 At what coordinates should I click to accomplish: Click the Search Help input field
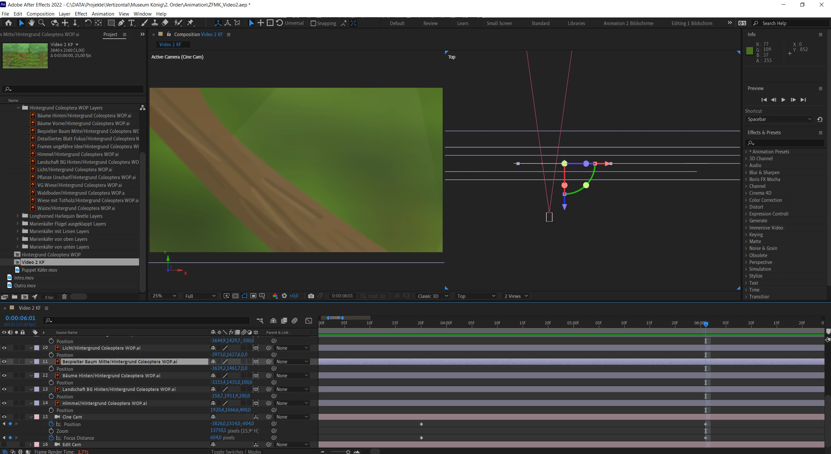point(794,23)
